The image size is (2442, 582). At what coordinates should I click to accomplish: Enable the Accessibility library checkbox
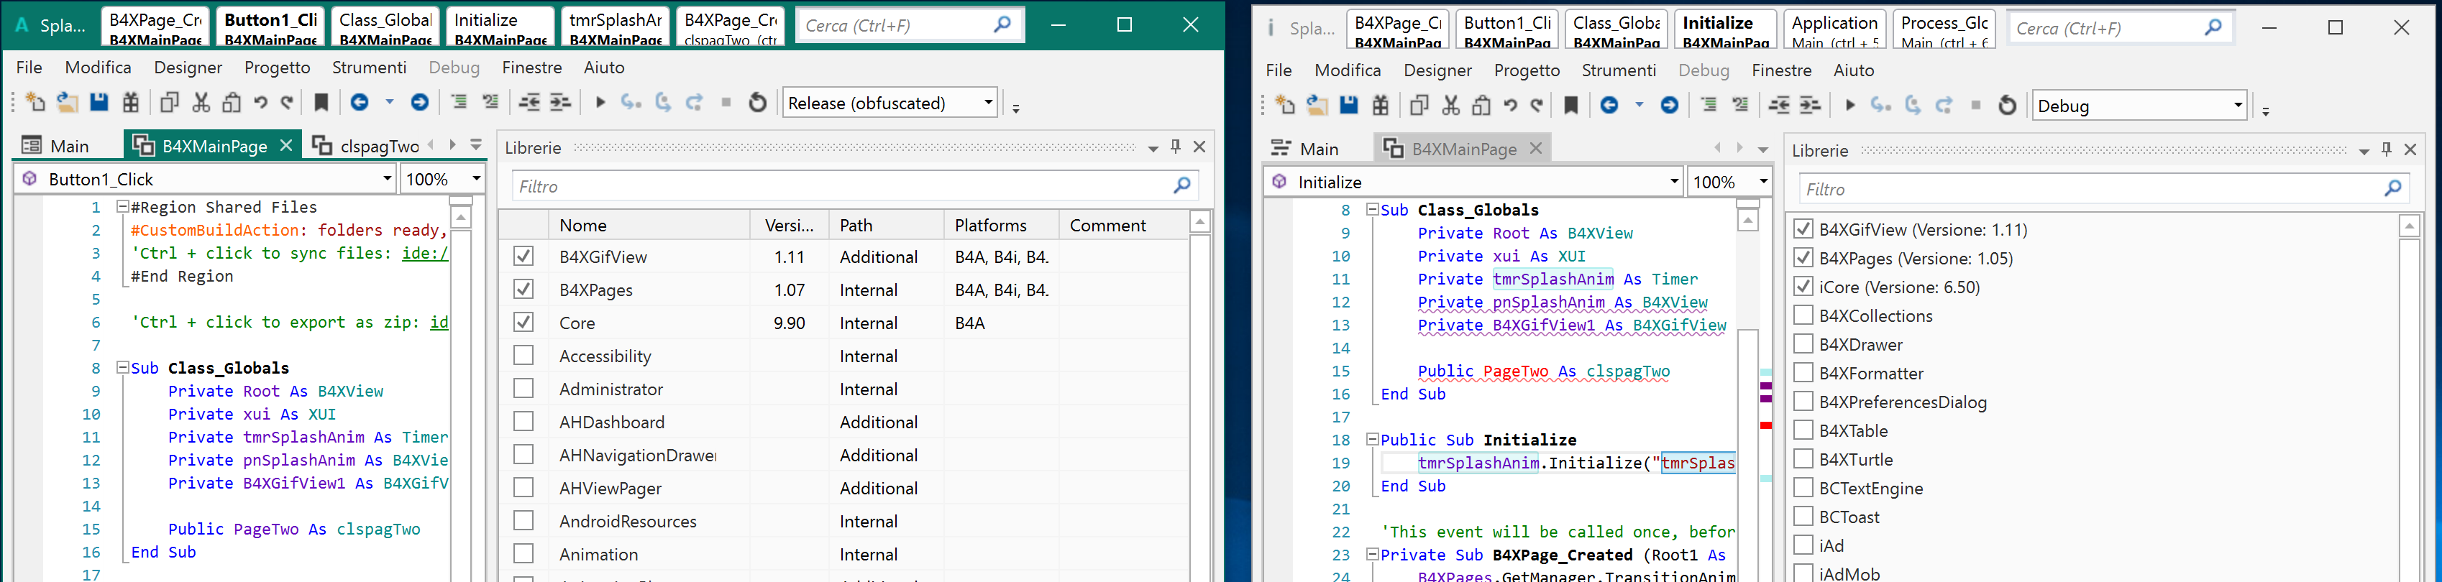[523, 356]
